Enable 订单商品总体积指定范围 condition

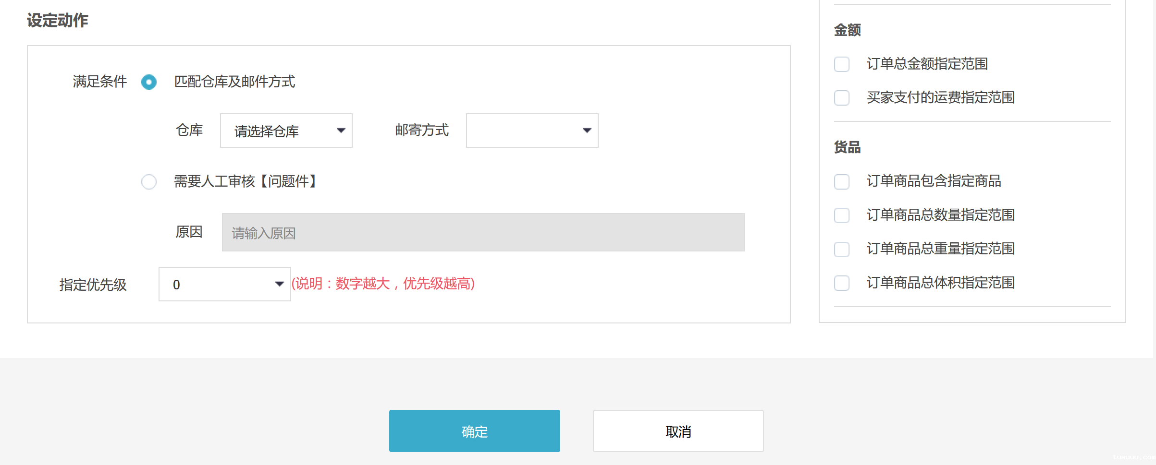[841, 283]
